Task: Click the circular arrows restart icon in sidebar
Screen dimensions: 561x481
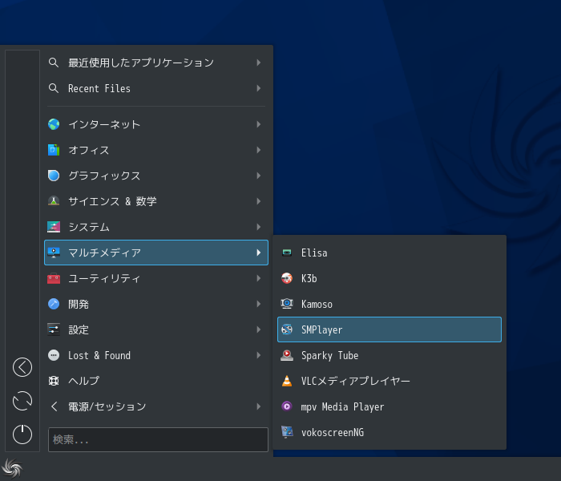Action: pos(22,401)
